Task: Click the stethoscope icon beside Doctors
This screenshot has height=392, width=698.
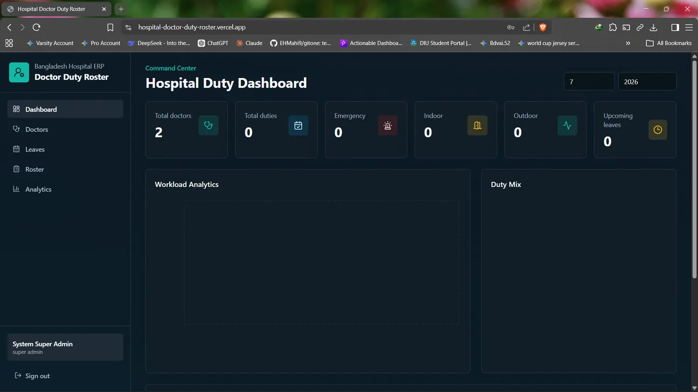Action: point(16,129)
